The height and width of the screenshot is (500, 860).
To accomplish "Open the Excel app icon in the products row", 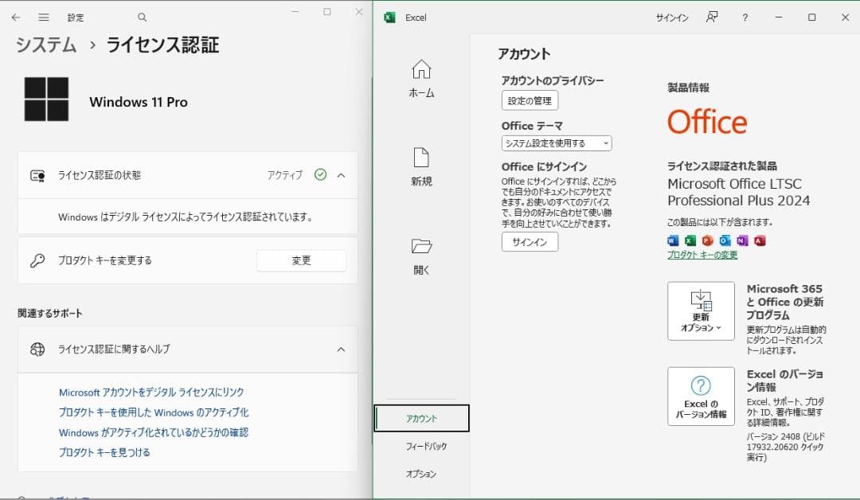I will pos(690,240).
